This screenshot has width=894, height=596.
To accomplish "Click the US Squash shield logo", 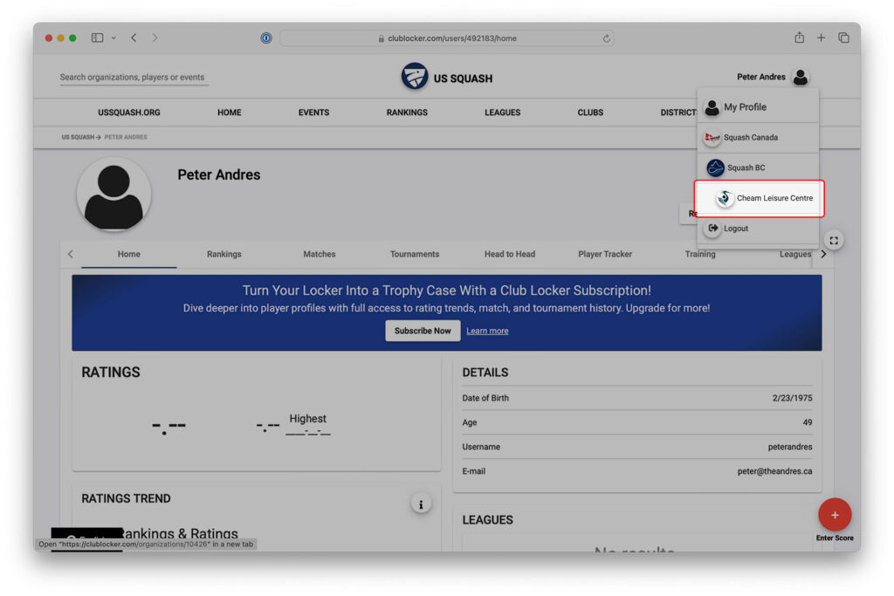I will pyautogui.click(x=415, y=76).
